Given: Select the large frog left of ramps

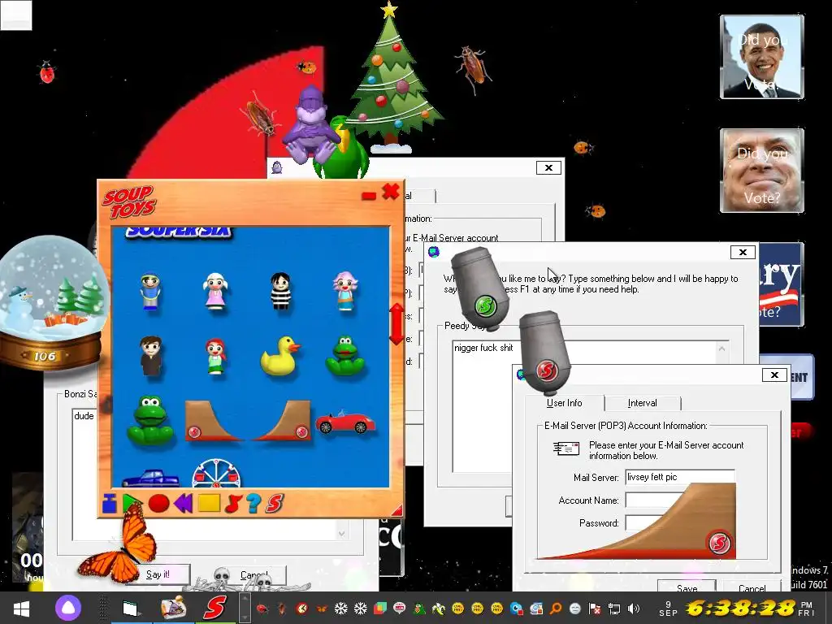Looking at the screenshot, I should pos(150,420).
